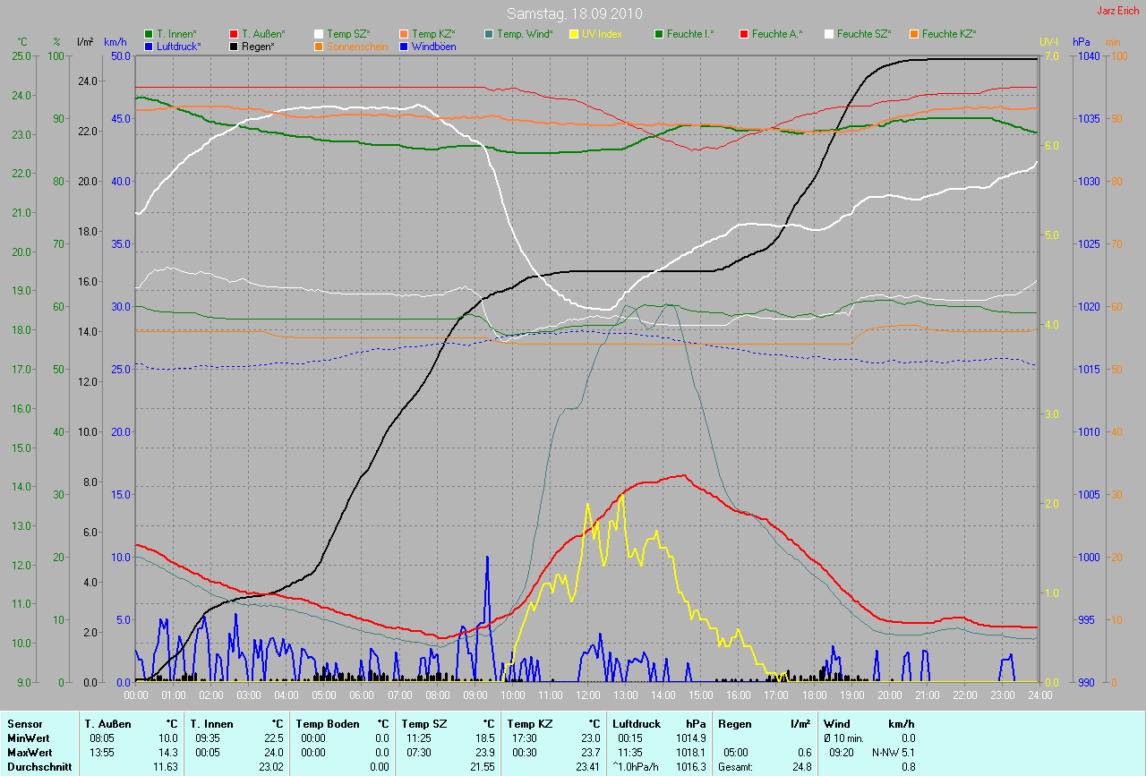The width and height of the screenshot is (1146, 776).
Task: Click the Wind column header in table
Action: pos(836,723)
